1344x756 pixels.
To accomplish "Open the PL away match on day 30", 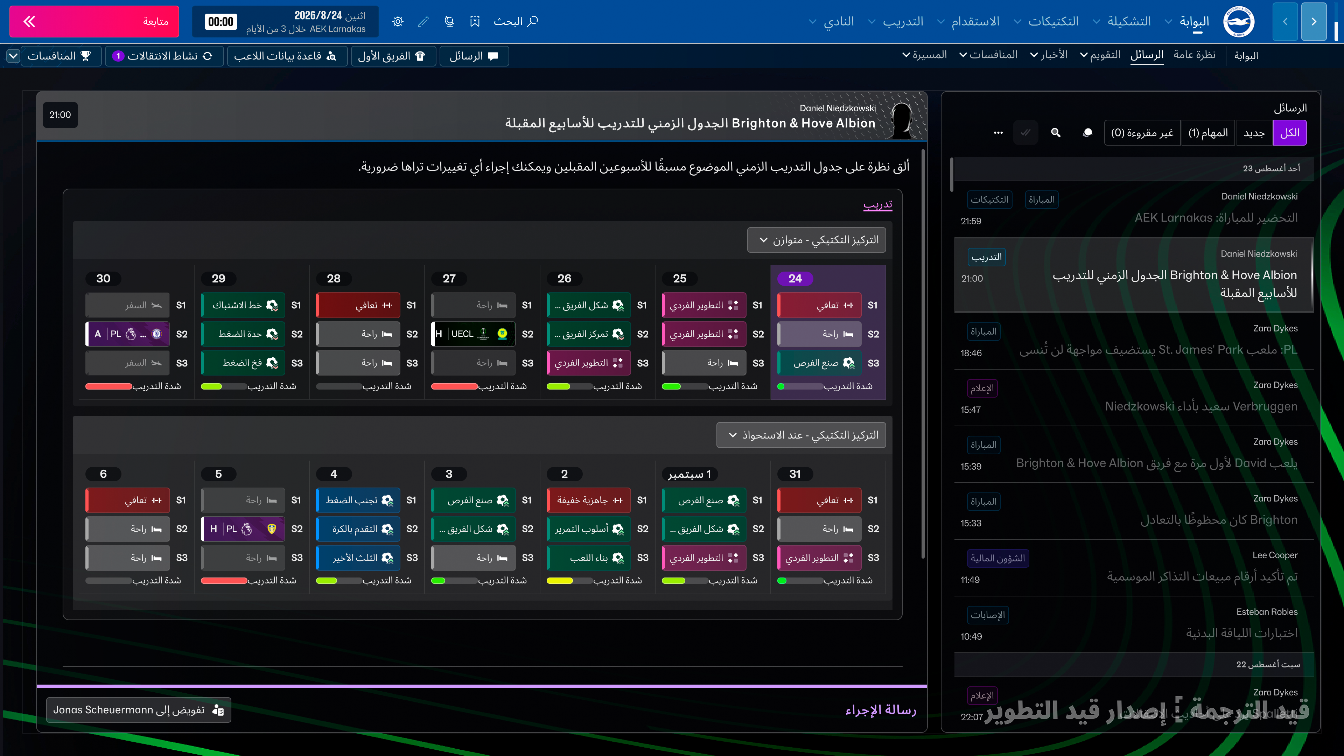I will (128, 334).
